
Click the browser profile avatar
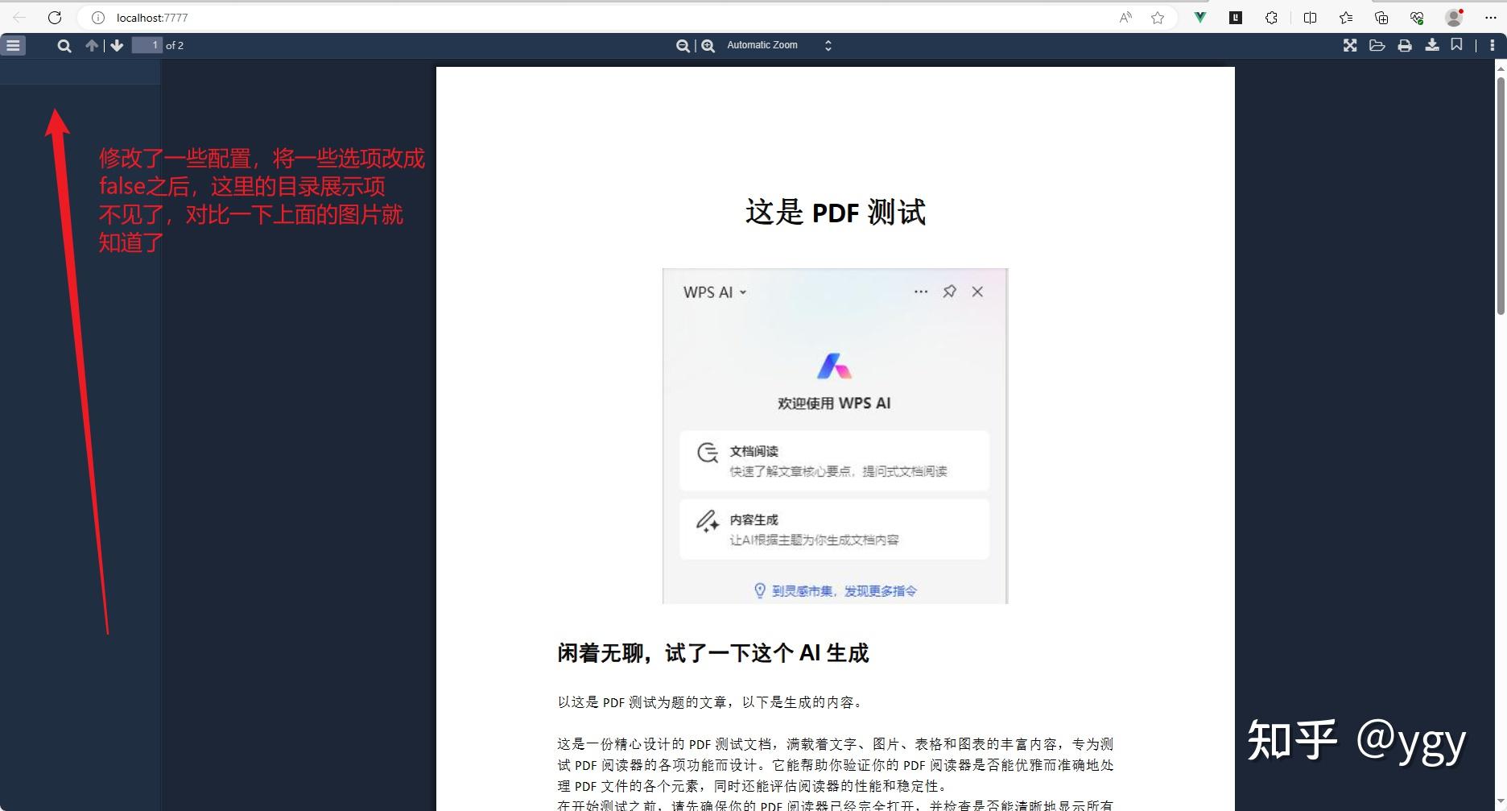(x=1454, y=17)
